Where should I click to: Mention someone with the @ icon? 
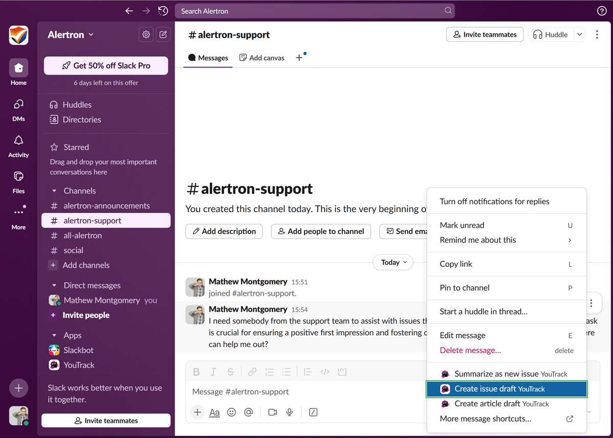[249, 412]
